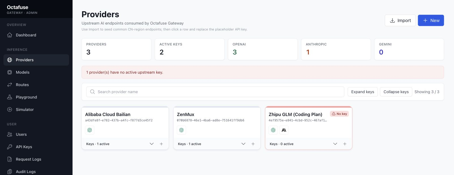Expand keys list for Zhipu GLM
The height and width of the screenshot is (175, 454).
point(335,144)
